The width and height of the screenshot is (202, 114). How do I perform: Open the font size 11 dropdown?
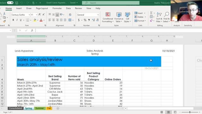pyautogui.click(x=37, y=15)
